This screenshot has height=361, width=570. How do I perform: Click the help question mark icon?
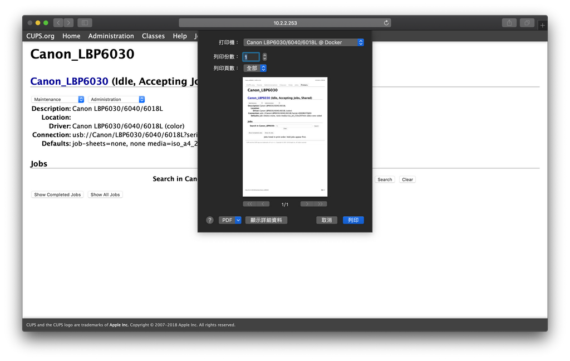click(x=210, y=220)
